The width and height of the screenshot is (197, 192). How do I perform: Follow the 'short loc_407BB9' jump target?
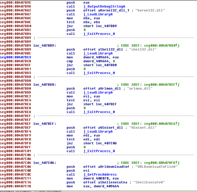click(100, 26)
